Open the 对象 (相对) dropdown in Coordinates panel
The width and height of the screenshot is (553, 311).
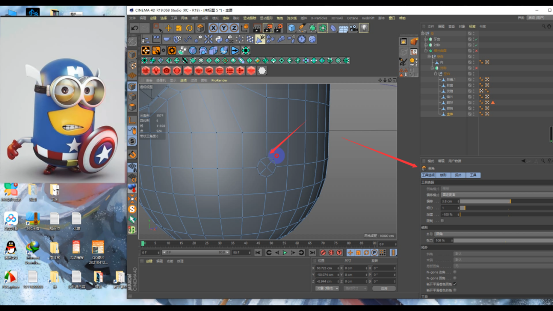pos(327,288)
